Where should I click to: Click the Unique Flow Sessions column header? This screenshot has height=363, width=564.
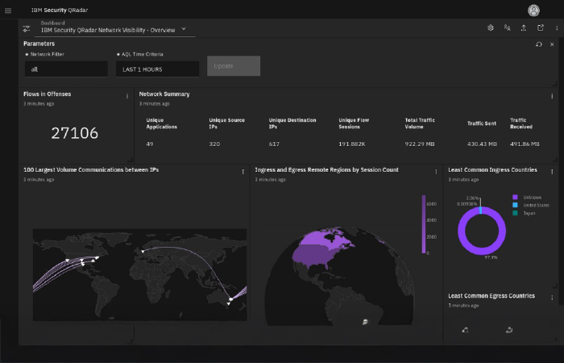[x=354, y=123]
